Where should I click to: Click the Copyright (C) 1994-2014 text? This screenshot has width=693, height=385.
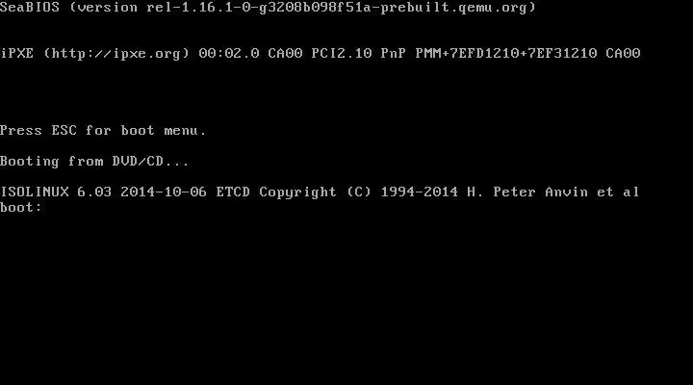click(x=358, y=192)
